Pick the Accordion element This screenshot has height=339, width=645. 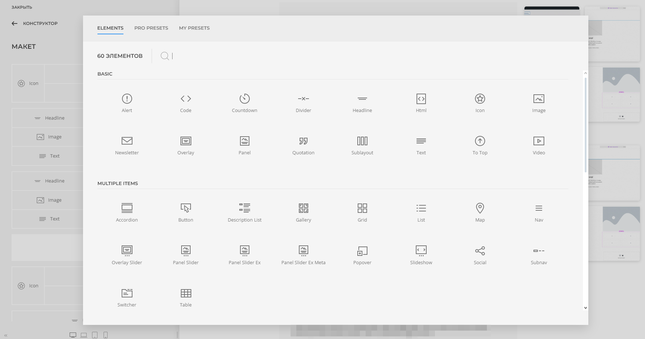pyautogui.click(x=127, y=212)
